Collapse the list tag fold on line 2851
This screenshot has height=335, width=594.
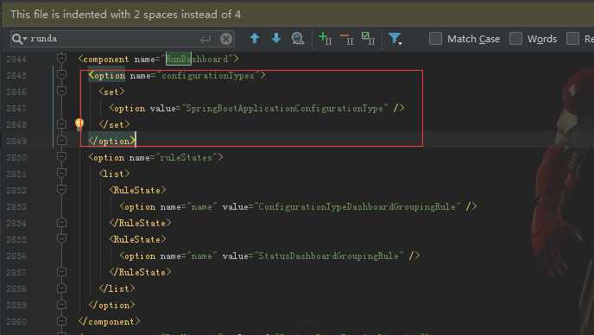pyautogui.click(x=61, y=173)
